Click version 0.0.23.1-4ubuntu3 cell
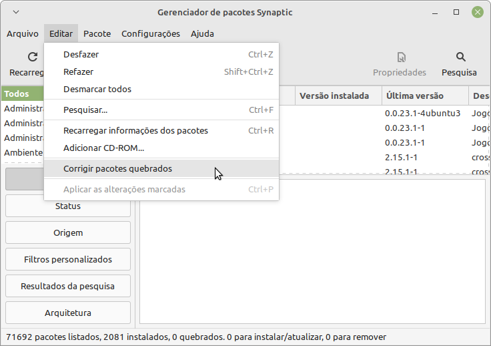Viewport: 491px width, 346px height. pos(422,113)
